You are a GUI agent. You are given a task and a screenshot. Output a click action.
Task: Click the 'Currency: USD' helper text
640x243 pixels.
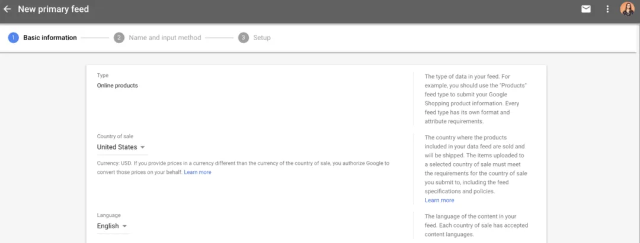point(244,168)
